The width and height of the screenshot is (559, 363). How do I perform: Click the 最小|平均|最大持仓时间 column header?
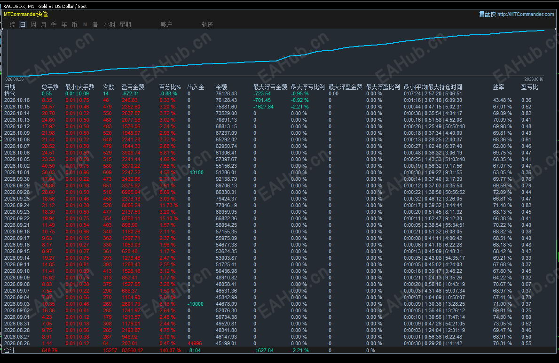coord(433,87)
